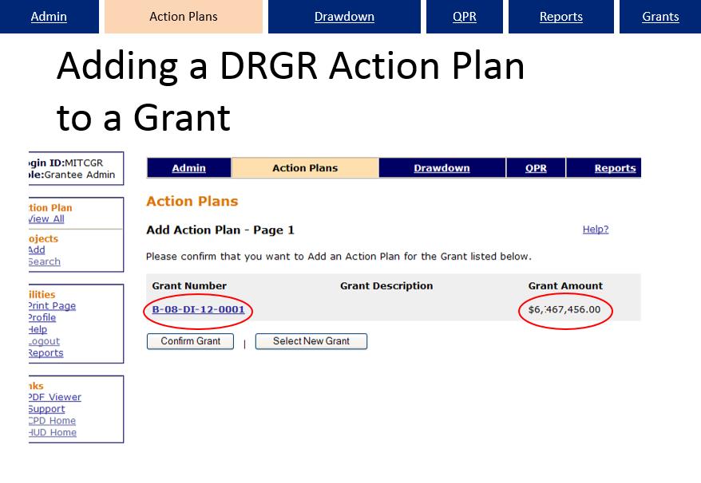Open the PDF Viewer link

click(x=51, y=397)
